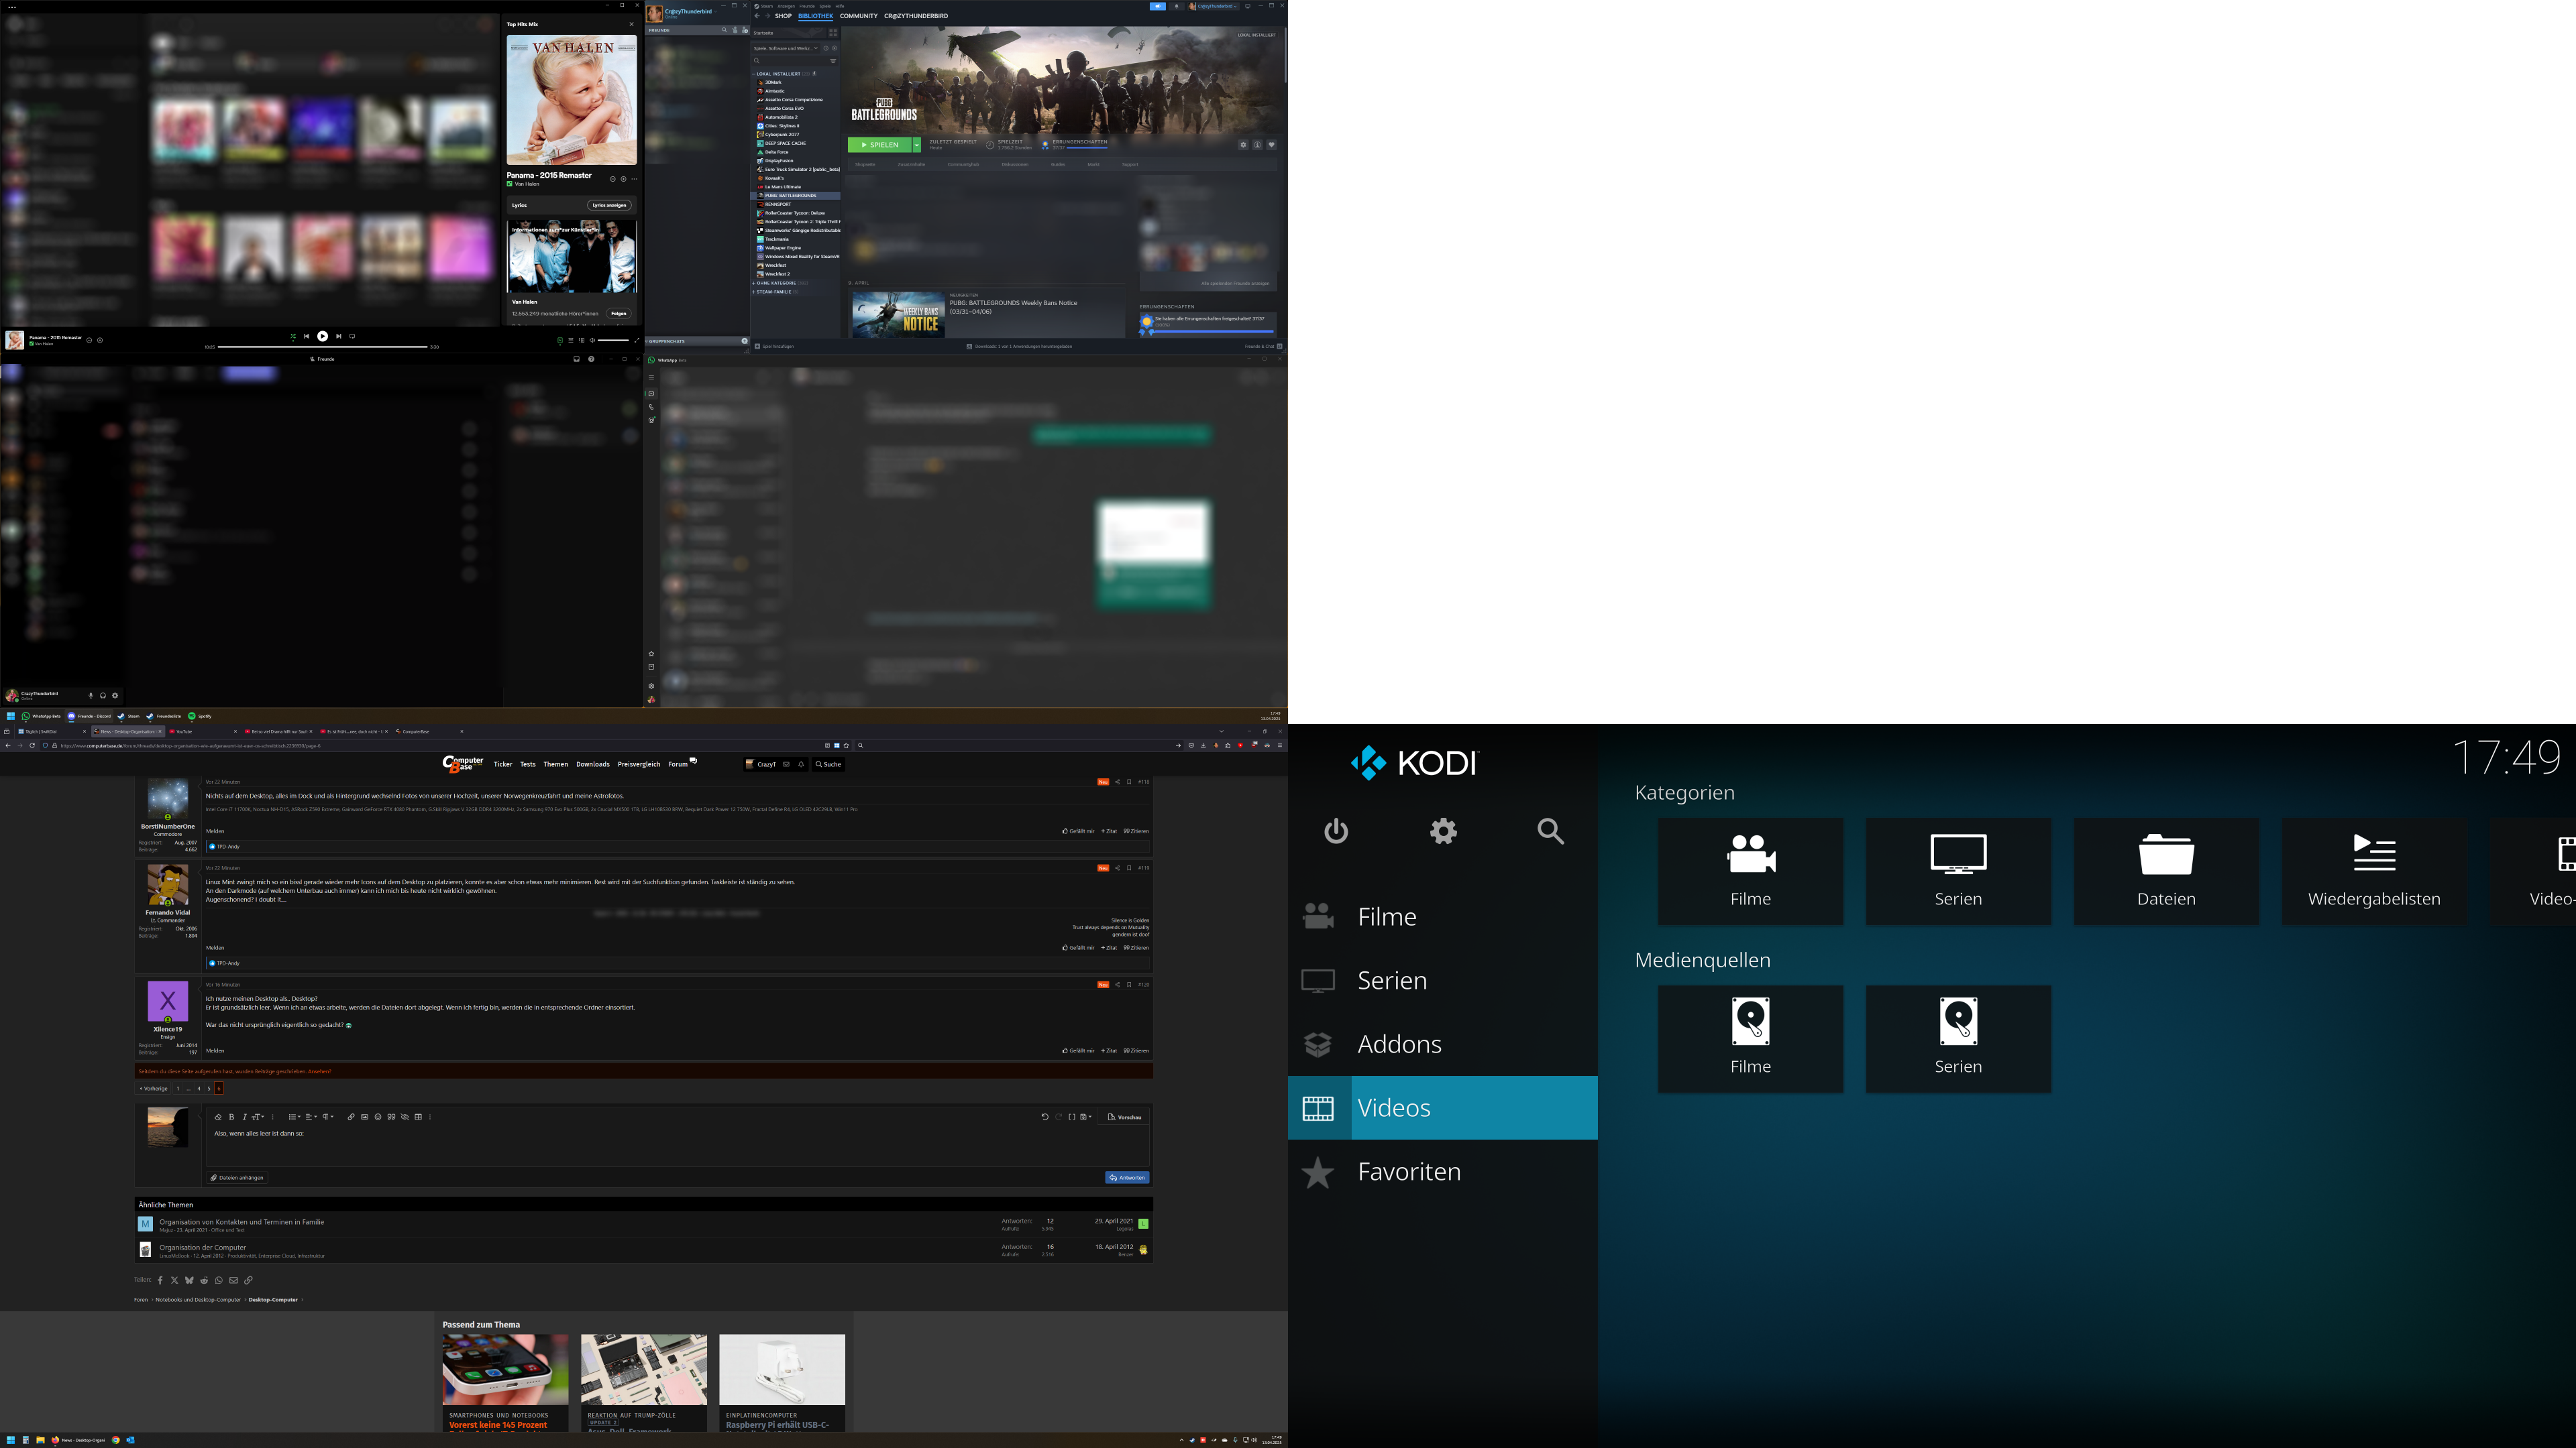2576x1448 pixels.
Task: Select Filme in Kodi sidebar menu
Action: pos(1442,916)
